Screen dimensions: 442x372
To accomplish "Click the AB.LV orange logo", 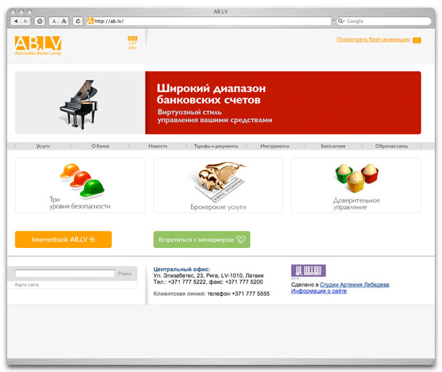I will tap(38, 46).
